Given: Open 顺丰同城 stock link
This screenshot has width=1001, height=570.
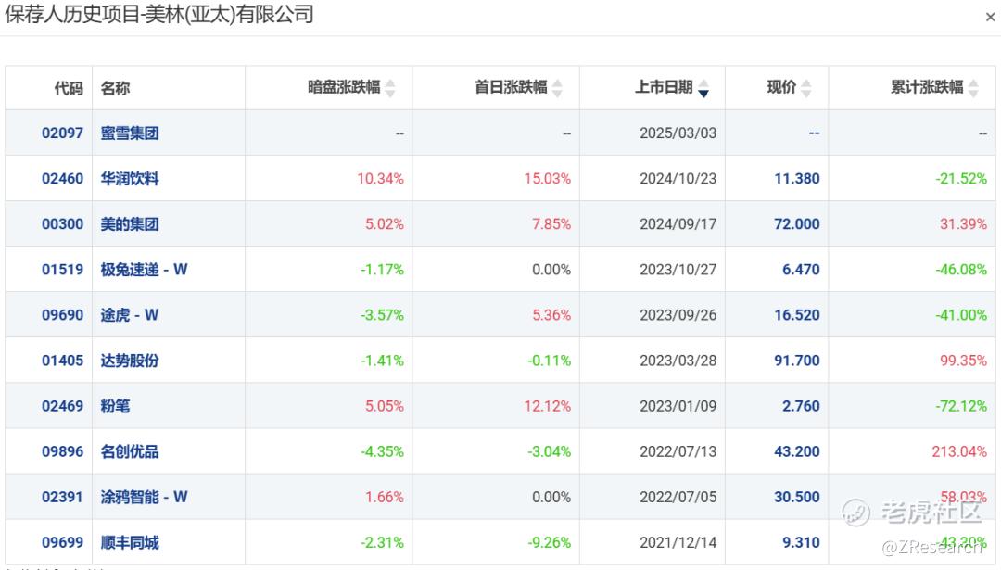Looking at the screenshot, I should click(x=130, y=542).
